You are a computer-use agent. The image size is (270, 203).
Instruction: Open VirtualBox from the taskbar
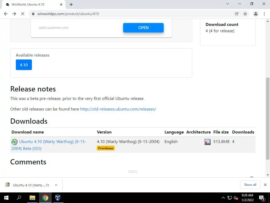[58, 198]
